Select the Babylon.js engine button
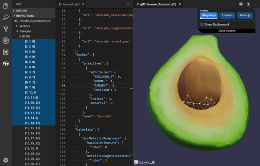This screenshot has width=260, height=166. click(209, 15)
